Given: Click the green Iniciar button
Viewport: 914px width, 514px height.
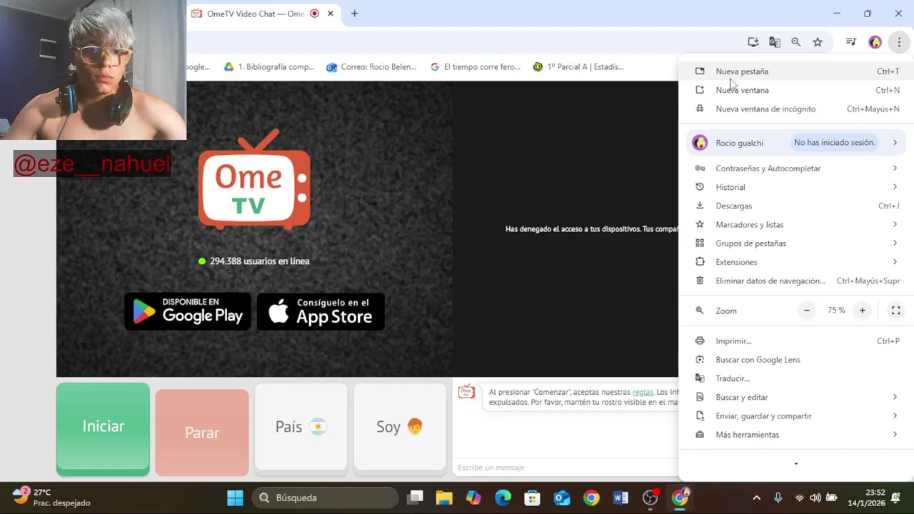Looking at the screenshot, I should tap(103, 428).
